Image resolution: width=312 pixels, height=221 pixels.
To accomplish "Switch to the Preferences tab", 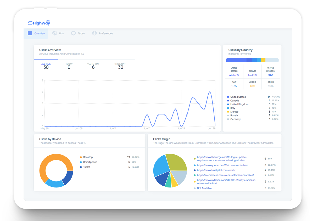I will [x=106, y=34].
